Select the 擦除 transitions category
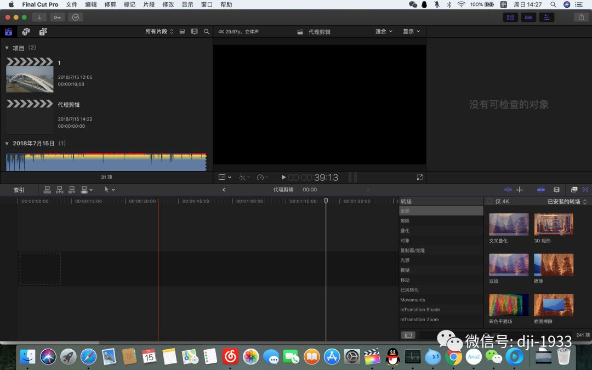 pos(441,221)
